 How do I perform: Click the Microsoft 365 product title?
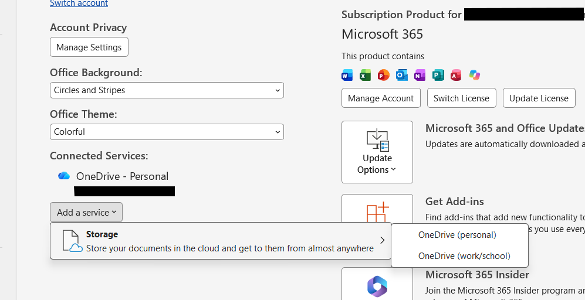tap(382, 35)
